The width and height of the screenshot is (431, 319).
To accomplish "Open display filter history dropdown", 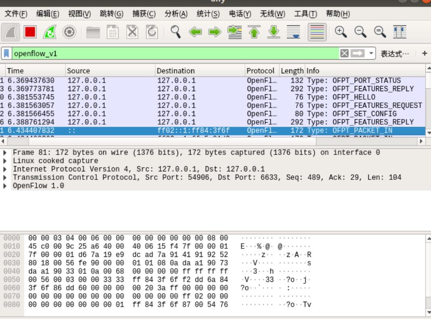I will point(371,53).
